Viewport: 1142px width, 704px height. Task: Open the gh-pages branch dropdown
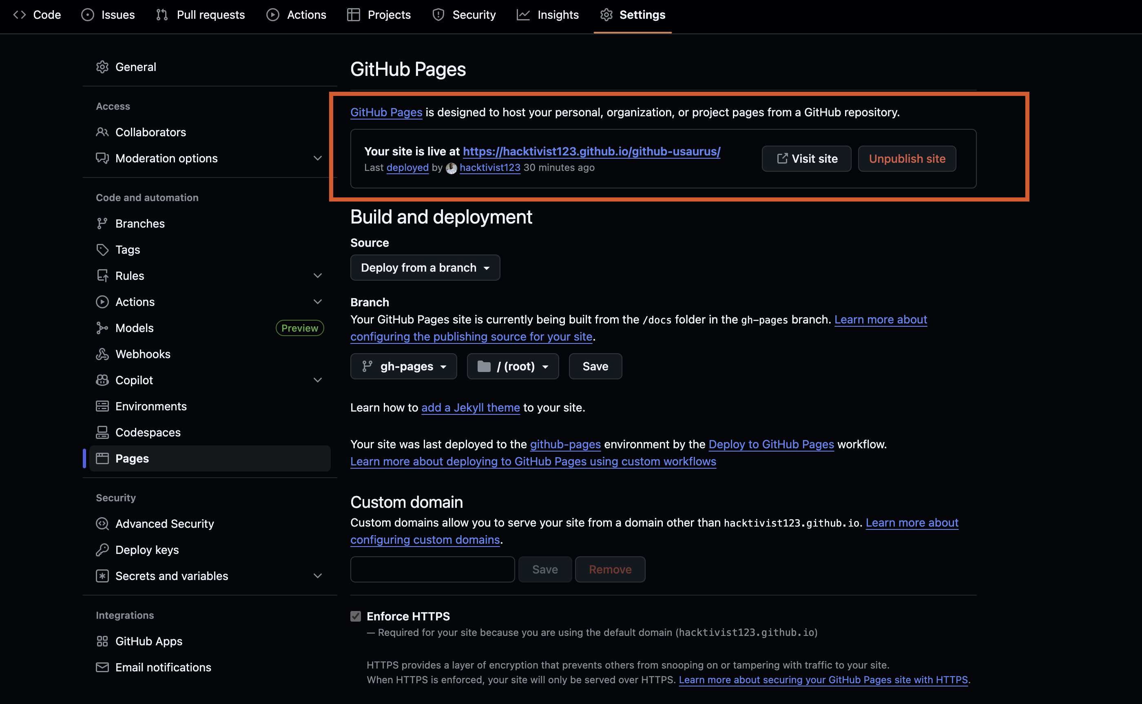coord(404,366)
